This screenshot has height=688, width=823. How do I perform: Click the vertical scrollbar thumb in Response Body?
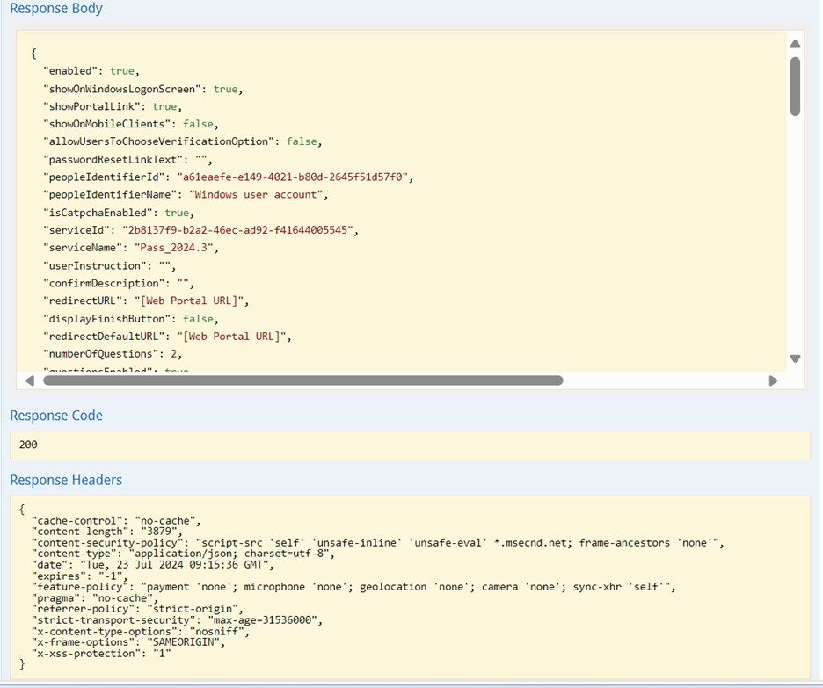coord(795,86)
